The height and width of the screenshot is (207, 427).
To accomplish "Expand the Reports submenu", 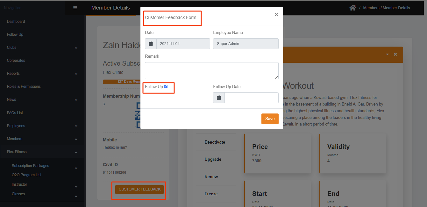I will tap(76, 74).
